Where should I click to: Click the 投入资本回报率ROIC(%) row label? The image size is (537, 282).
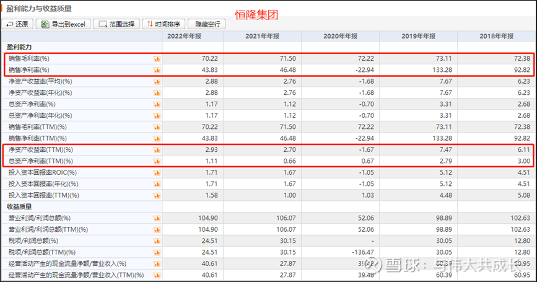tap(43, 172)
